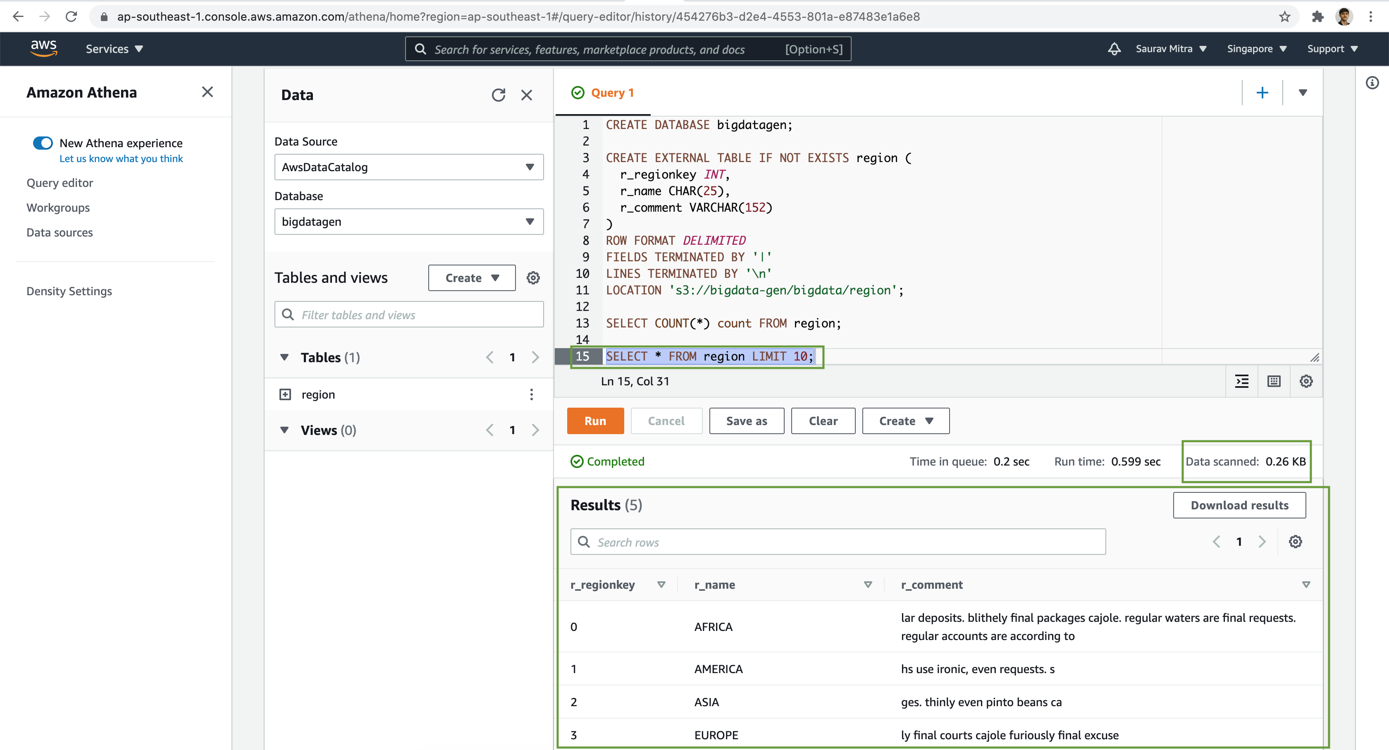
Task: Refresh the Data panel
Action: click(498, 96)
